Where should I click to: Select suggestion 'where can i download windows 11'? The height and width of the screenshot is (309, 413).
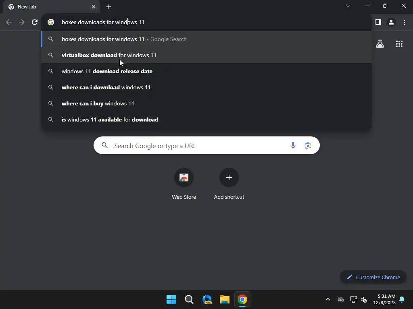tap(206, 87)
